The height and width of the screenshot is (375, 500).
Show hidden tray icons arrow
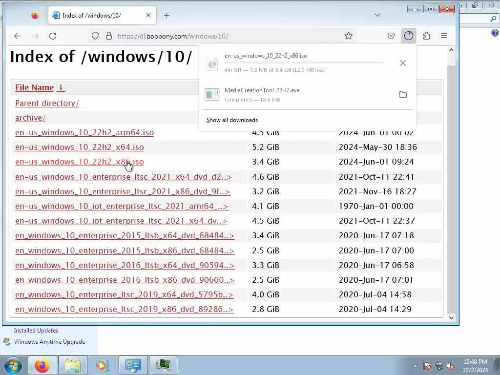click(415, 366)
